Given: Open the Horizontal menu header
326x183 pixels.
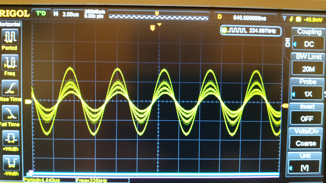Looking at the screenshot, I should 10,24.
